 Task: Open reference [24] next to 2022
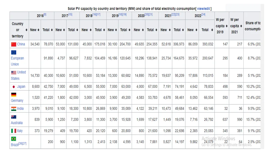point(203,14)
